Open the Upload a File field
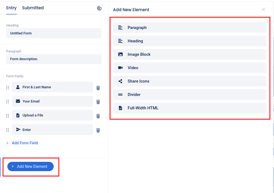The height and width of the screenshot is (193, 274). 53,115
